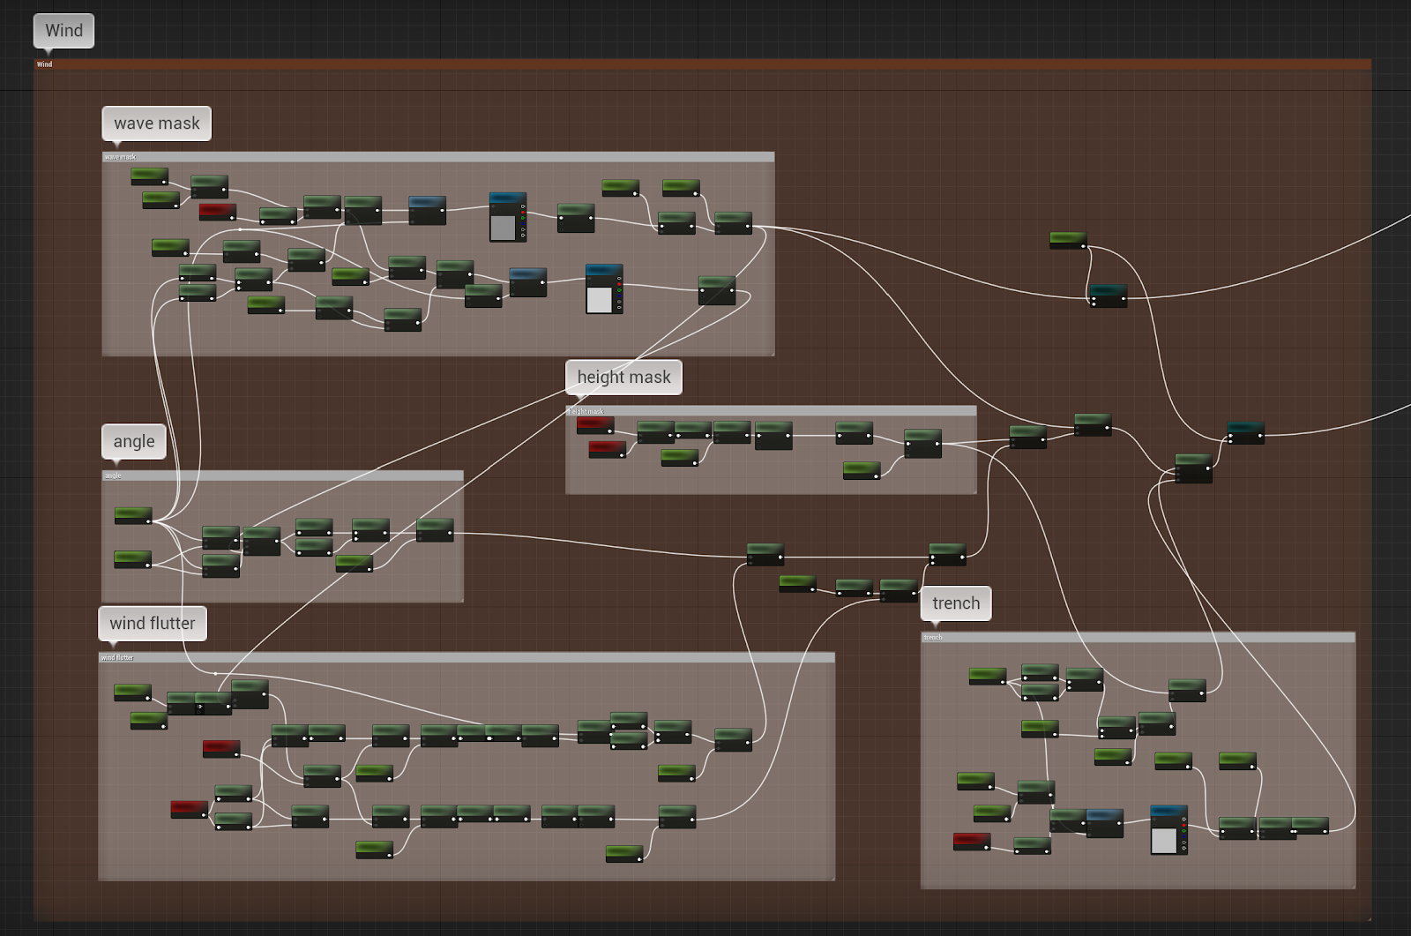Select upper red node in height mask group

click(594, 424)
